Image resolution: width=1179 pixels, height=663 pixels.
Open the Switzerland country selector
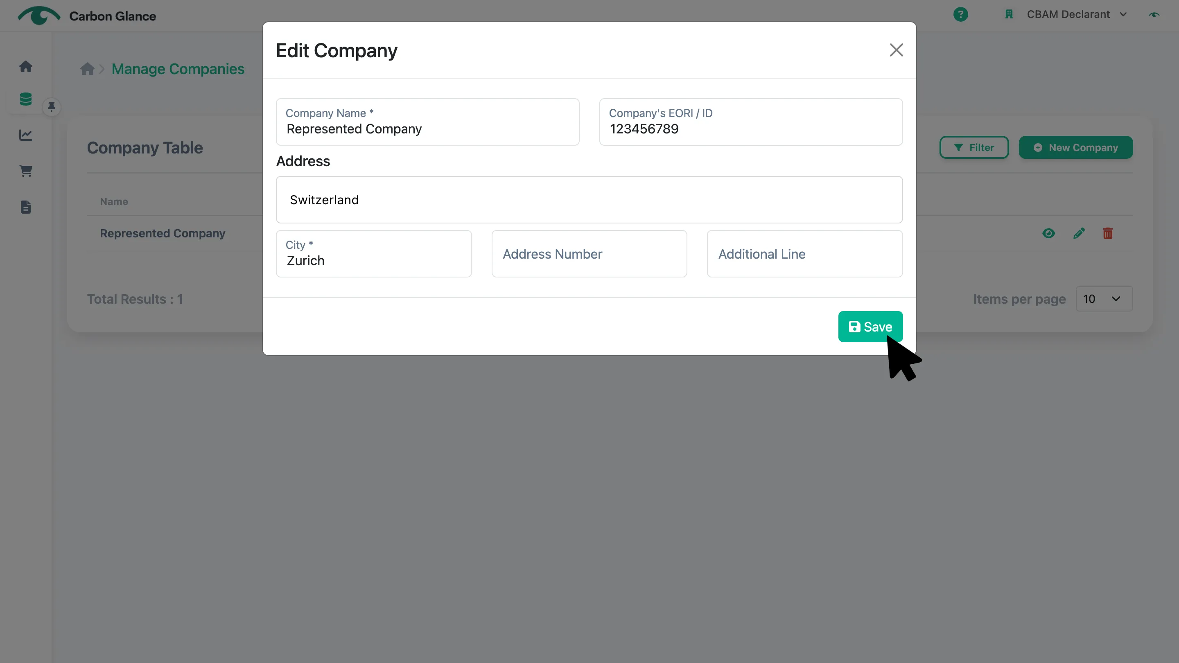coord(589,200)
